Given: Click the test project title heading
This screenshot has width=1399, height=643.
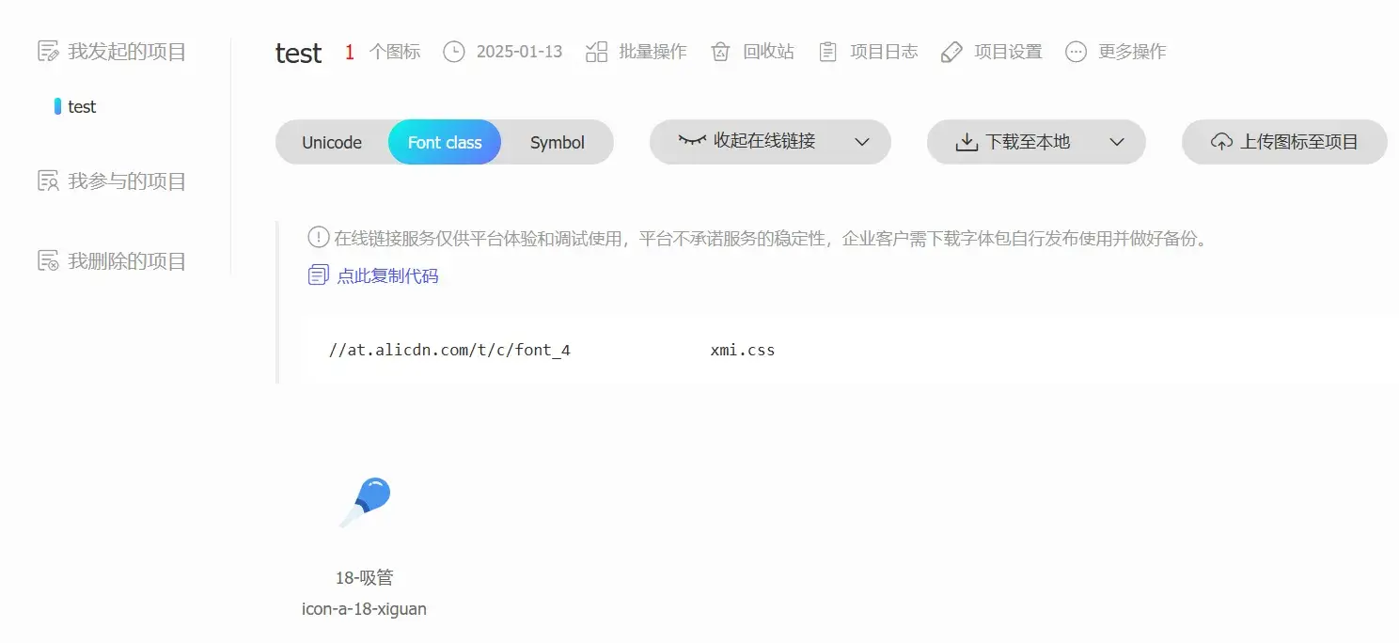Looking at the screenshot, I should [x=299, y=53].
